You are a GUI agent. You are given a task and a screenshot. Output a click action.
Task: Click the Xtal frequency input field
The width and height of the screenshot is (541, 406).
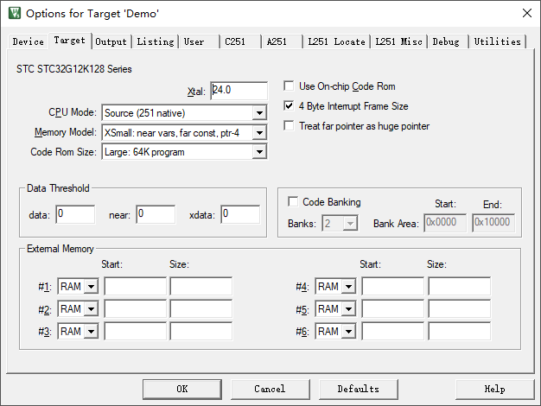point(239,91)
